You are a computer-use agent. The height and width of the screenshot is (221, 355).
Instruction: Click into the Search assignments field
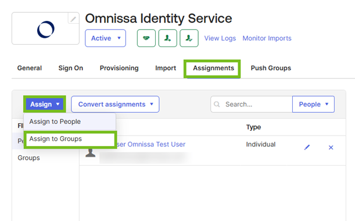(x=252, y=104)
